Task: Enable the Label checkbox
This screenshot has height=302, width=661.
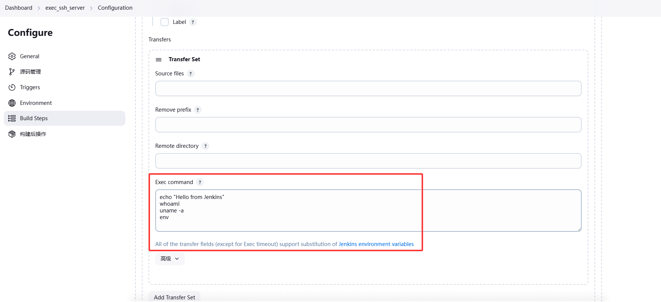Action: coord(165,22)
